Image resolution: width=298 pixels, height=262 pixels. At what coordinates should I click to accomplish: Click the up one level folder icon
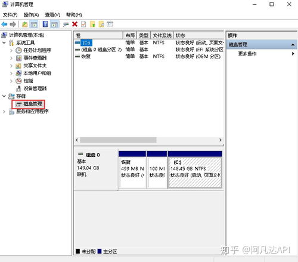click(24, 24)
